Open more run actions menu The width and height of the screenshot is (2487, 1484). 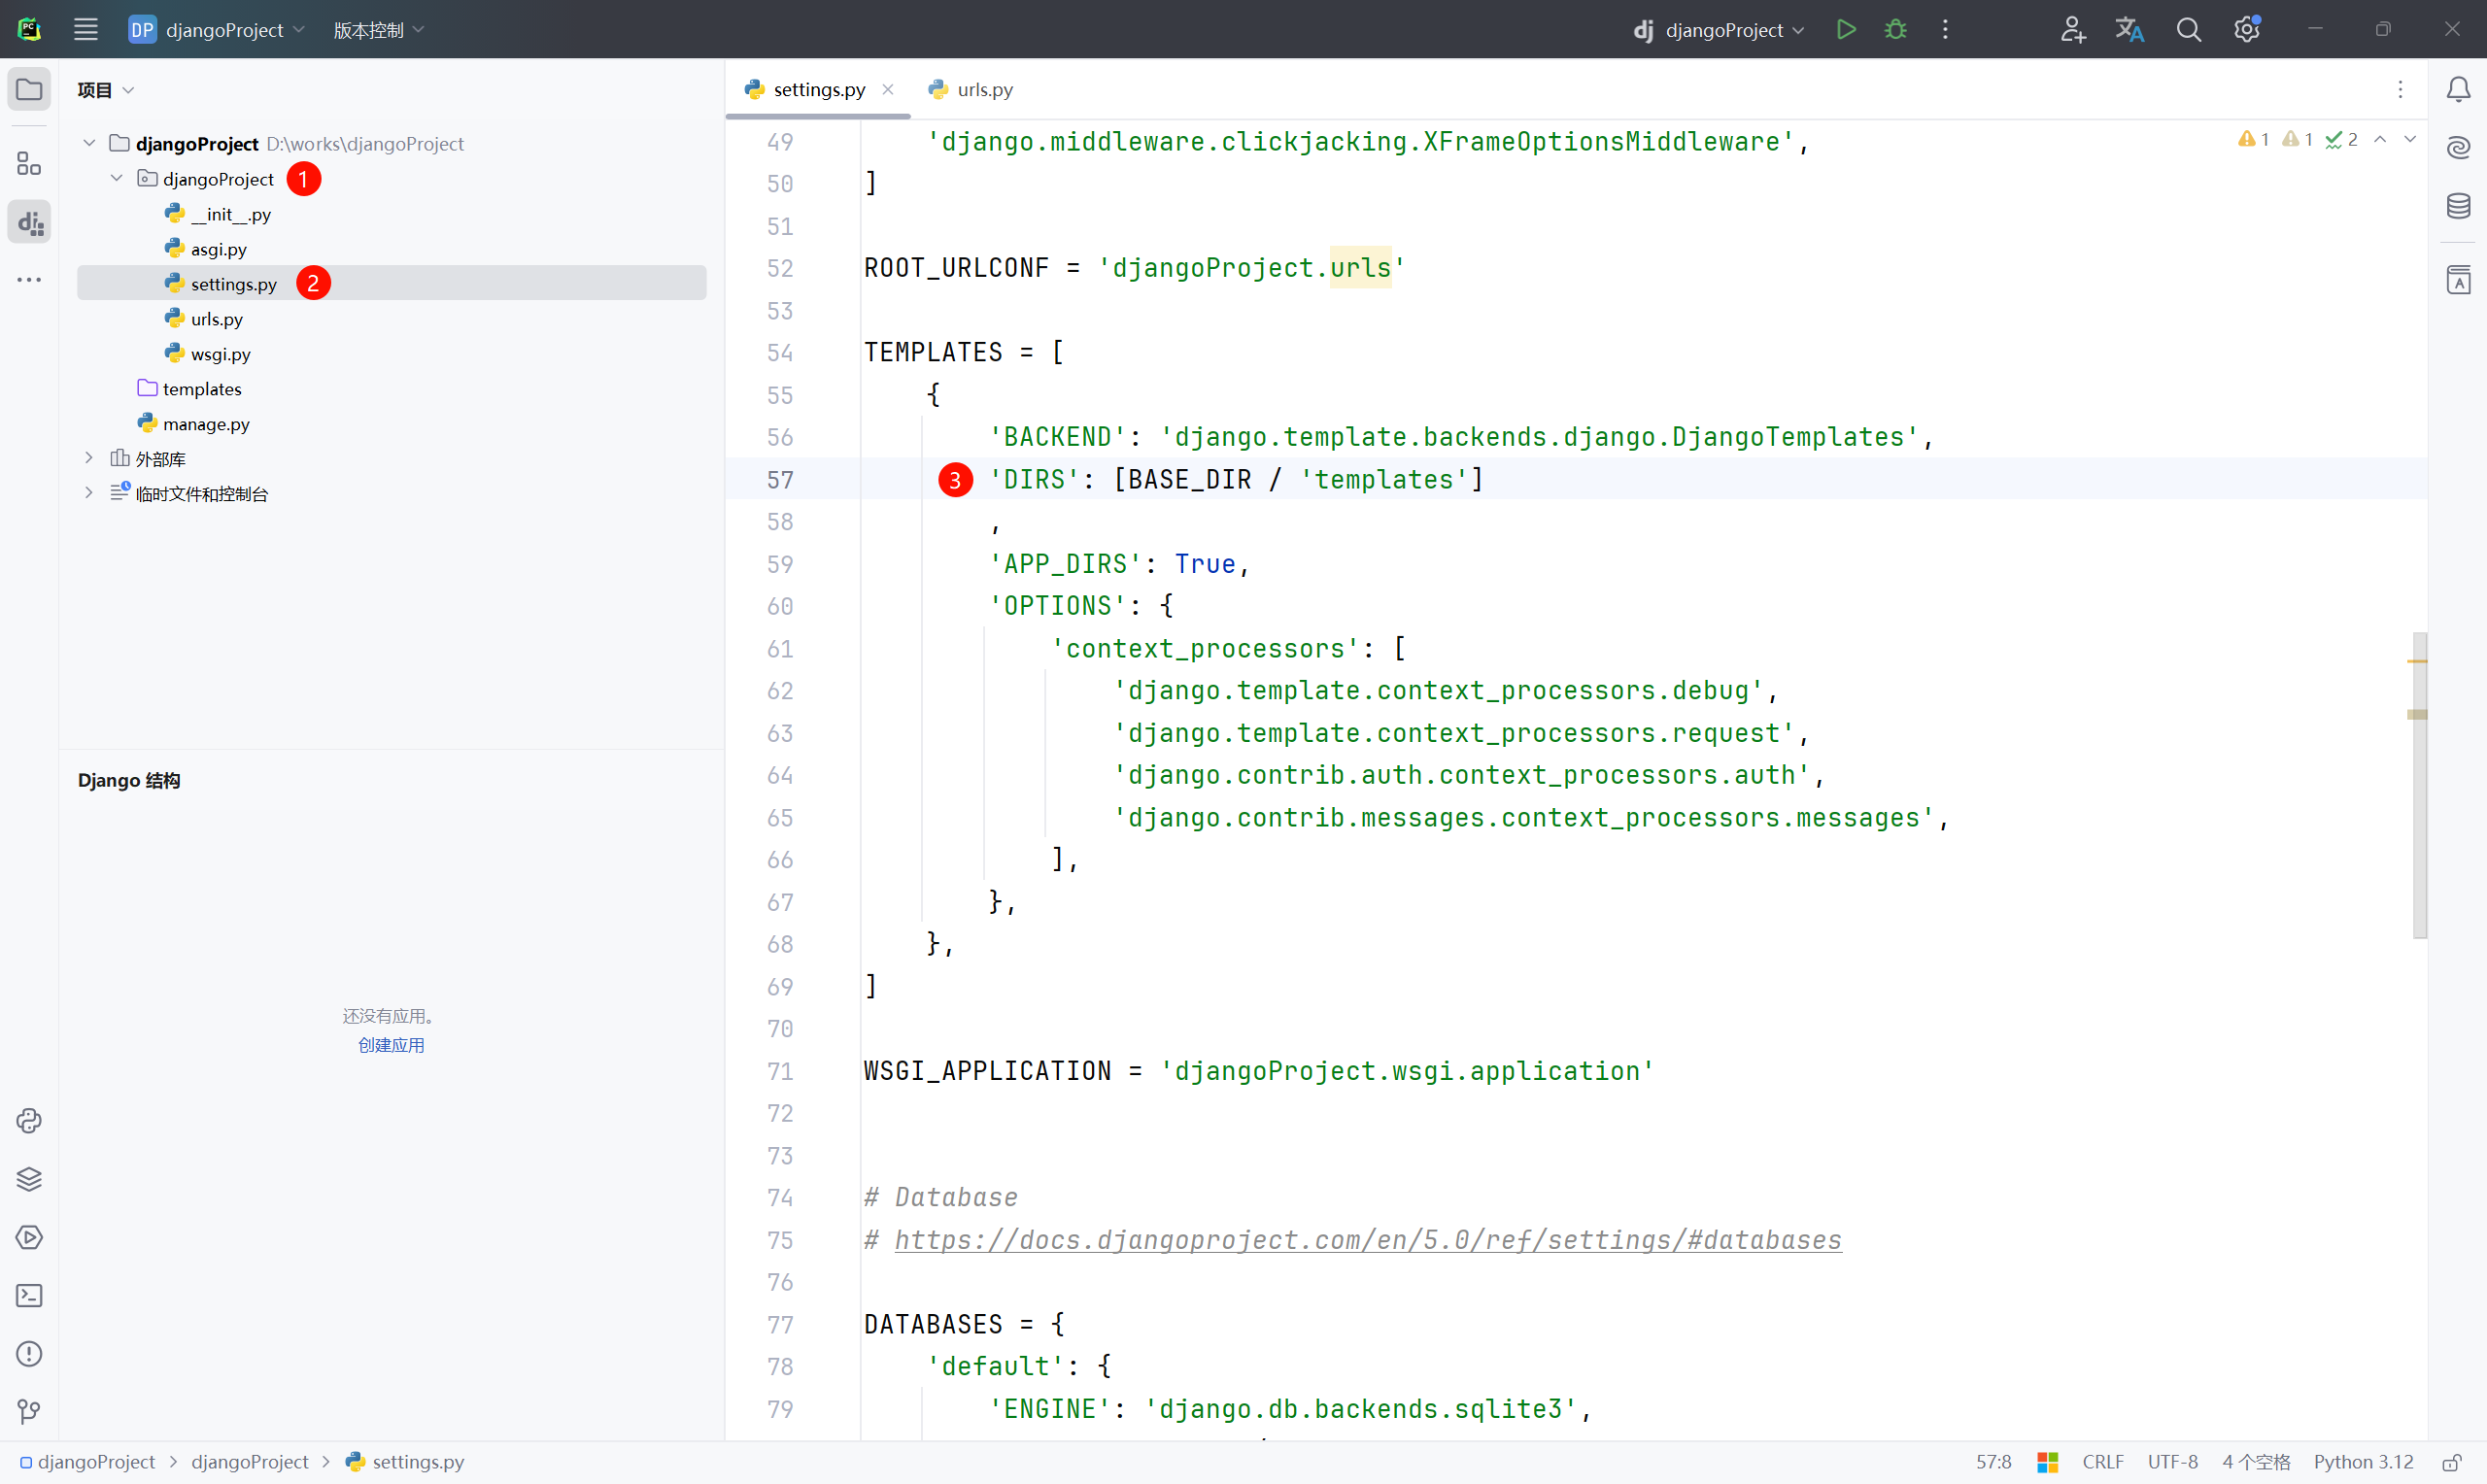(1945, 29)
